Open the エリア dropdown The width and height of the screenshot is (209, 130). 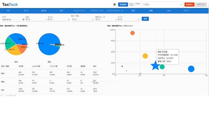coord(128,19)
